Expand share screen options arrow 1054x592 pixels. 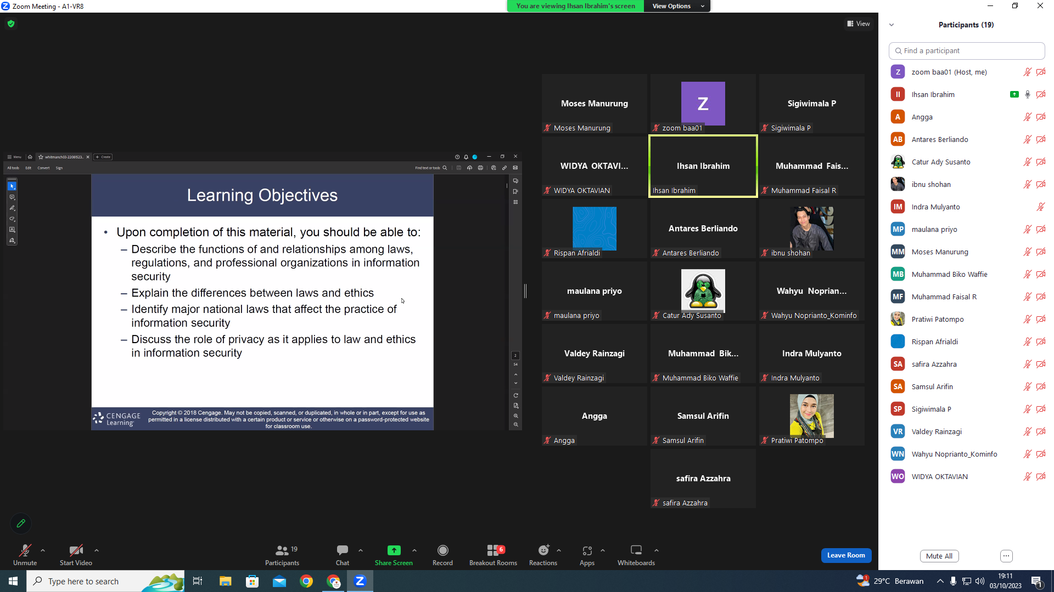[x=414, y=550]
